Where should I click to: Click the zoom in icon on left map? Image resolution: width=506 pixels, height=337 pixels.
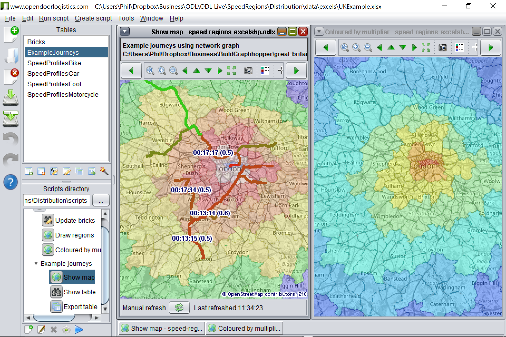pyautogui.click(x=162, y=70)
